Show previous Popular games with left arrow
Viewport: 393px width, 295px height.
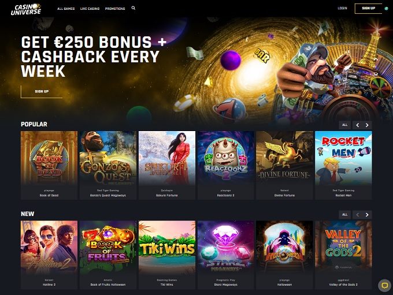click(x=358, y=125)
